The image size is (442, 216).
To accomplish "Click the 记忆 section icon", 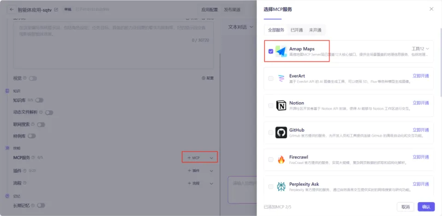I will pyautogui.click(x=8, y=196).
